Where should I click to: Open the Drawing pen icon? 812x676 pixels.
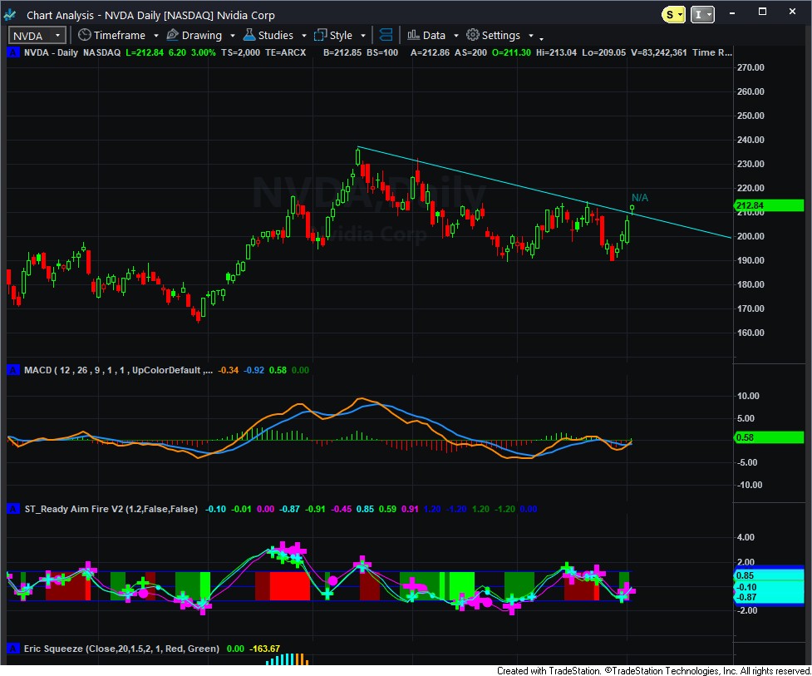pos(172,35)
